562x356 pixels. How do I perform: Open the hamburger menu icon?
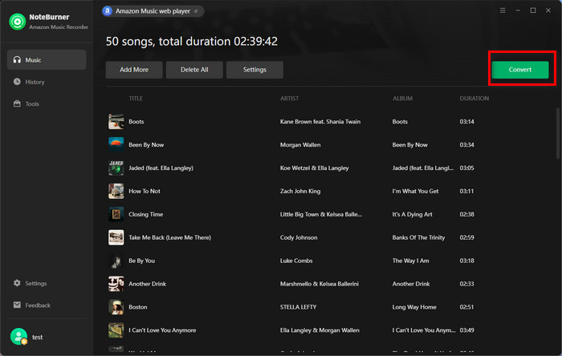(503, 10)
